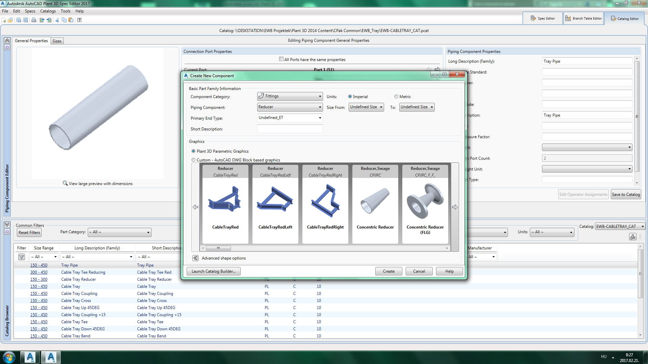The image size is (648, 364).
Task: Open the Primary End Type dropdown
Action: click(290, 118)
